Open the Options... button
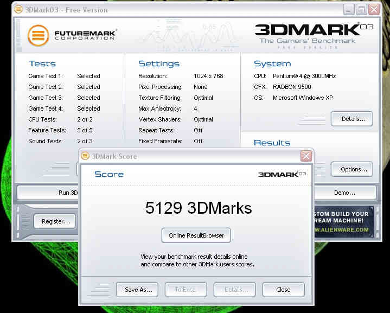Screen dimensions: 390x313 pos(352,169)
